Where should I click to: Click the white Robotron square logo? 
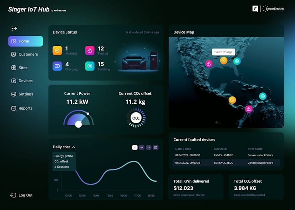255,8
